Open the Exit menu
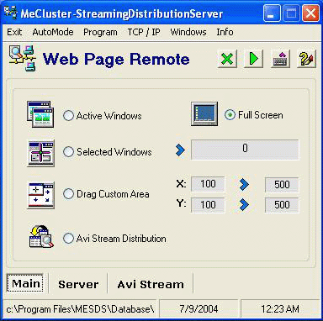The width and height of the screenshot is (323, 321). coord(14,32)
